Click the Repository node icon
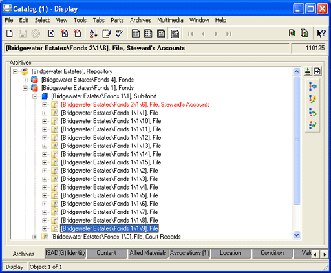This screenshot has height=273, width=331. coord(25,71)
